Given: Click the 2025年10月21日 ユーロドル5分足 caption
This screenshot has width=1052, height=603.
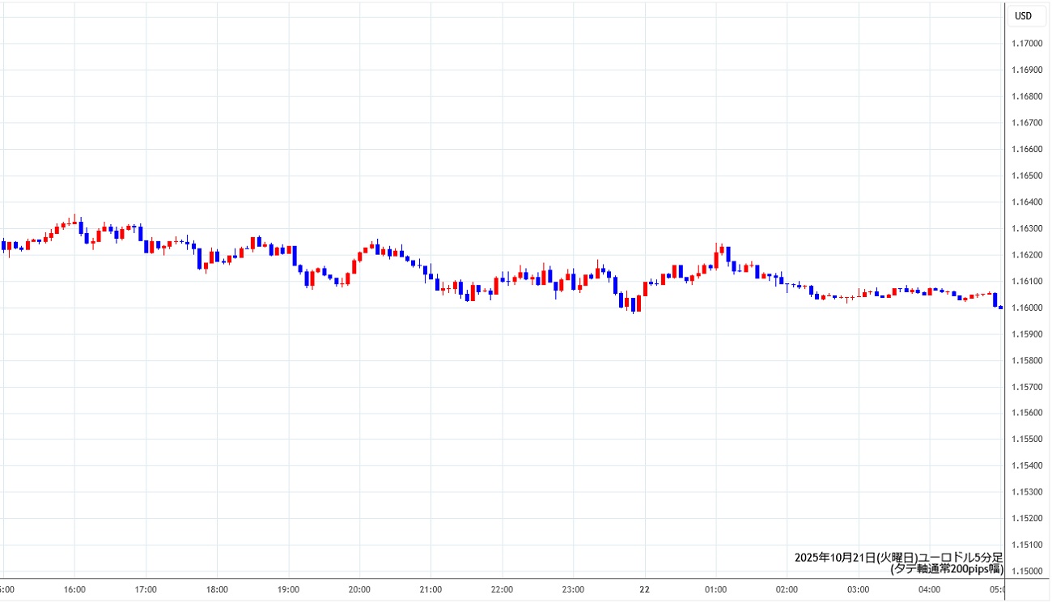Looking at the screenshot, I should click(x=898, y=558).
